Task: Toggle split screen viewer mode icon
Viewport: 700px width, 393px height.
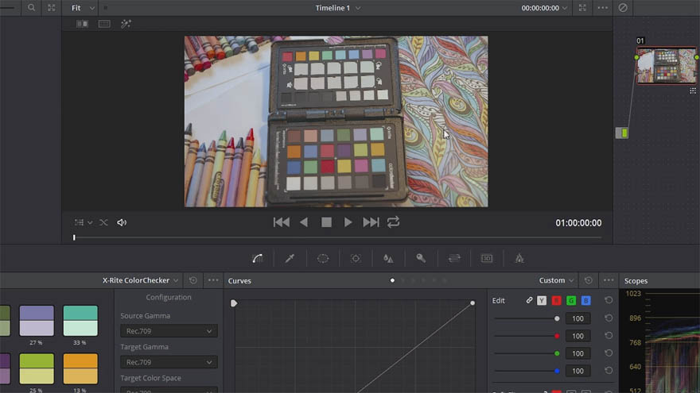Action: coord(82,24)
